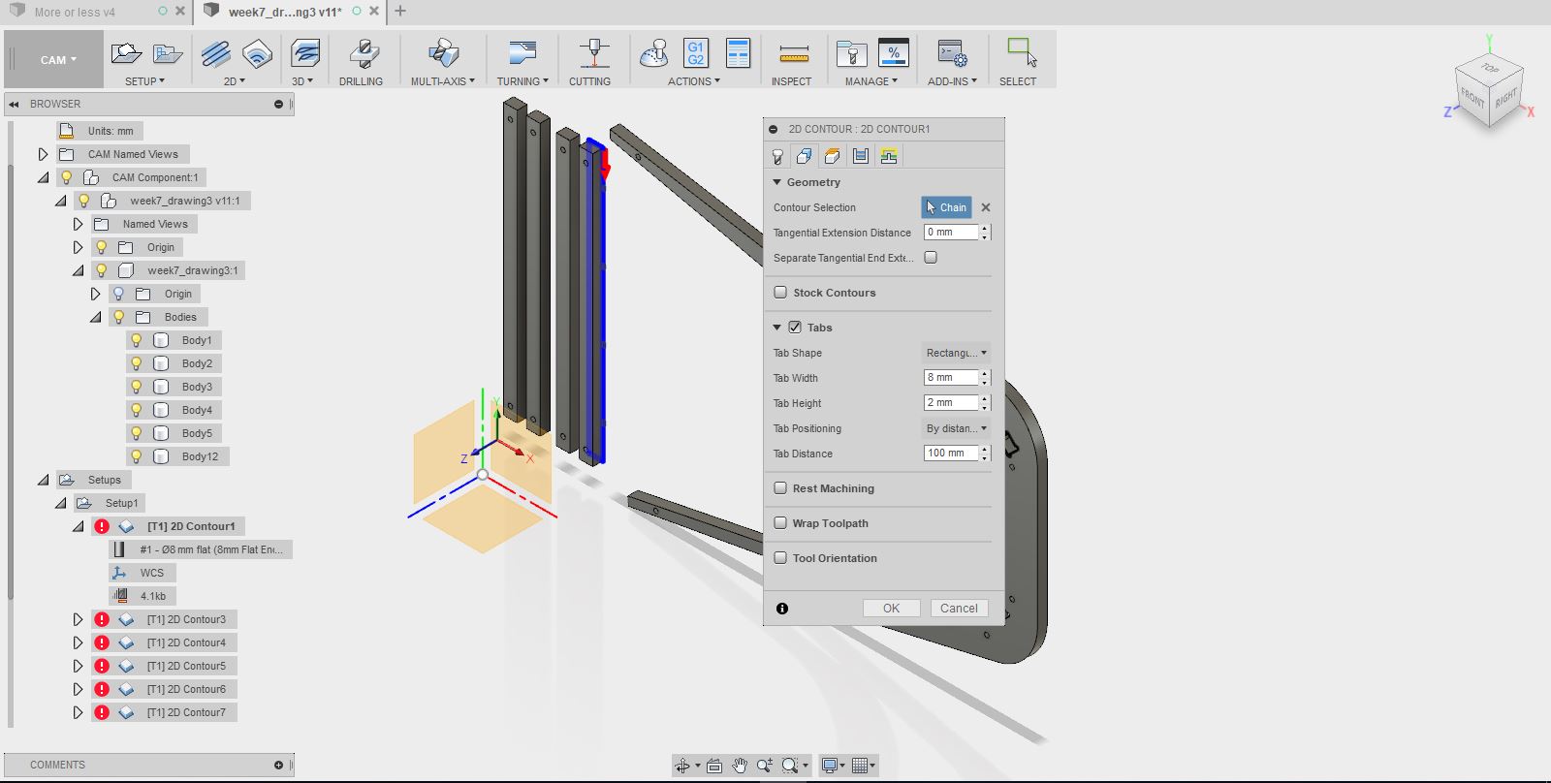Select the Pan hand tool

point(740,766)
